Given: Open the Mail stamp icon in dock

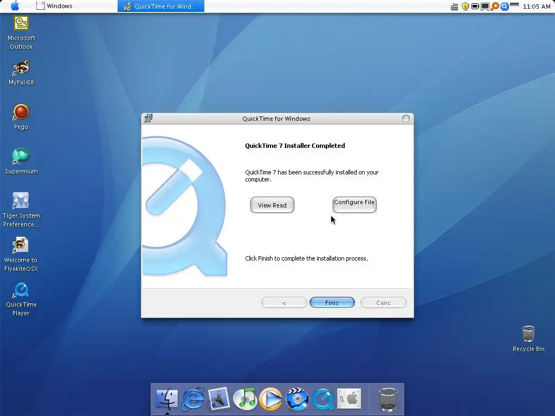Looking at the screenshot, I should tap(219, 399).
